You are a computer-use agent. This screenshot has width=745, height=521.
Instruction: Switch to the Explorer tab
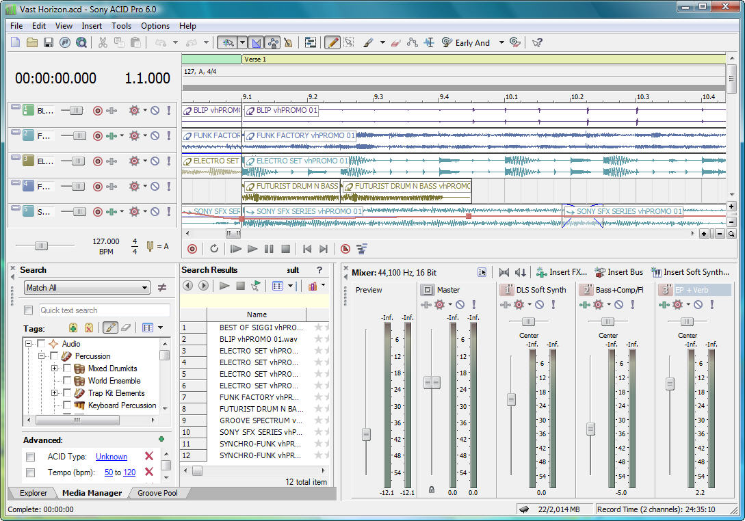tap(34, 493)
